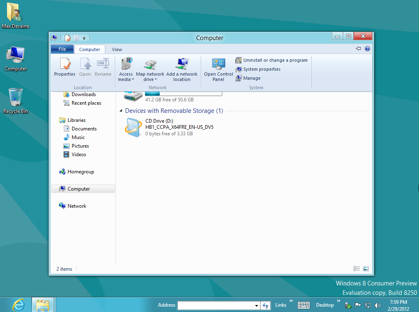Select the hard disk drive icon
Screen dimensions: 419x312
(133, 96)
